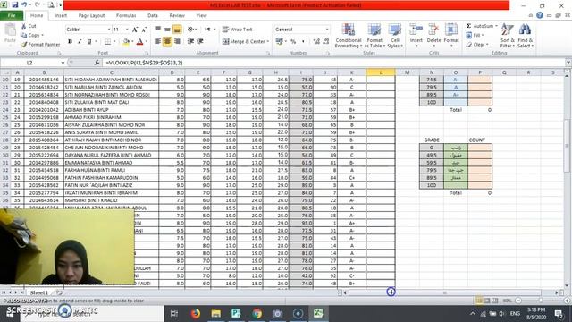
Task: Decrease font size with shrink font icon
Action: pyautogui.click(x=144, y=30)
